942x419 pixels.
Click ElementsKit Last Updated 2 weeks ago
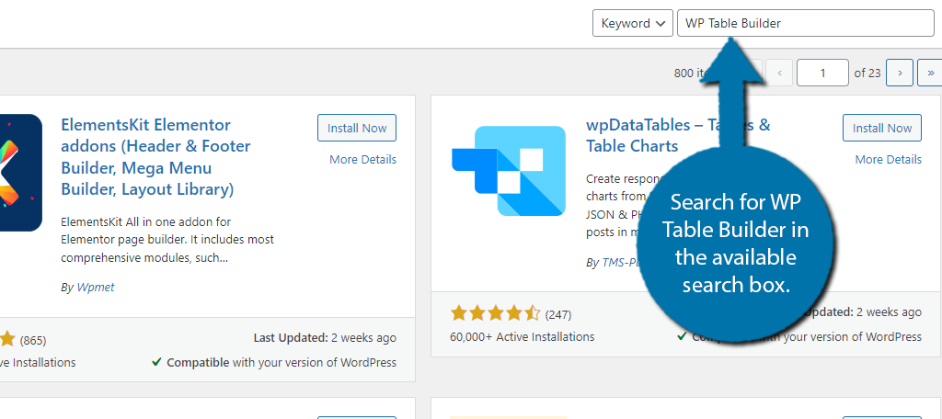click(x=325, y=338)
